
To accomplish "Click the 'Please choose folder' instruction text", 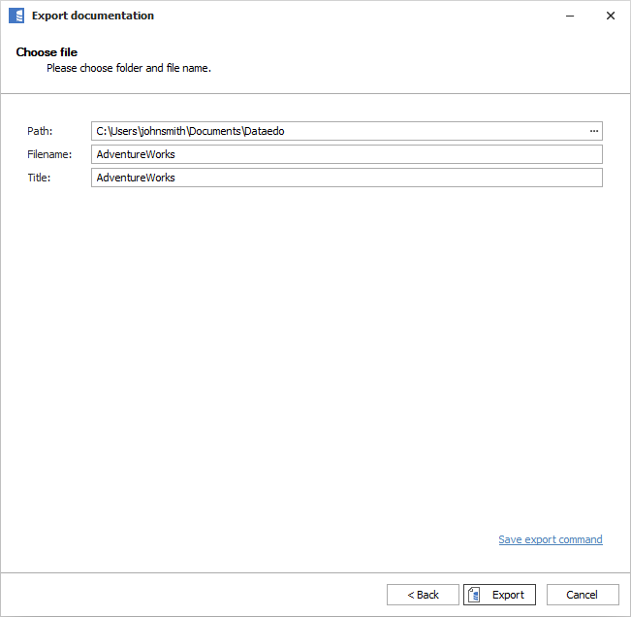I will tap(128, 68).
